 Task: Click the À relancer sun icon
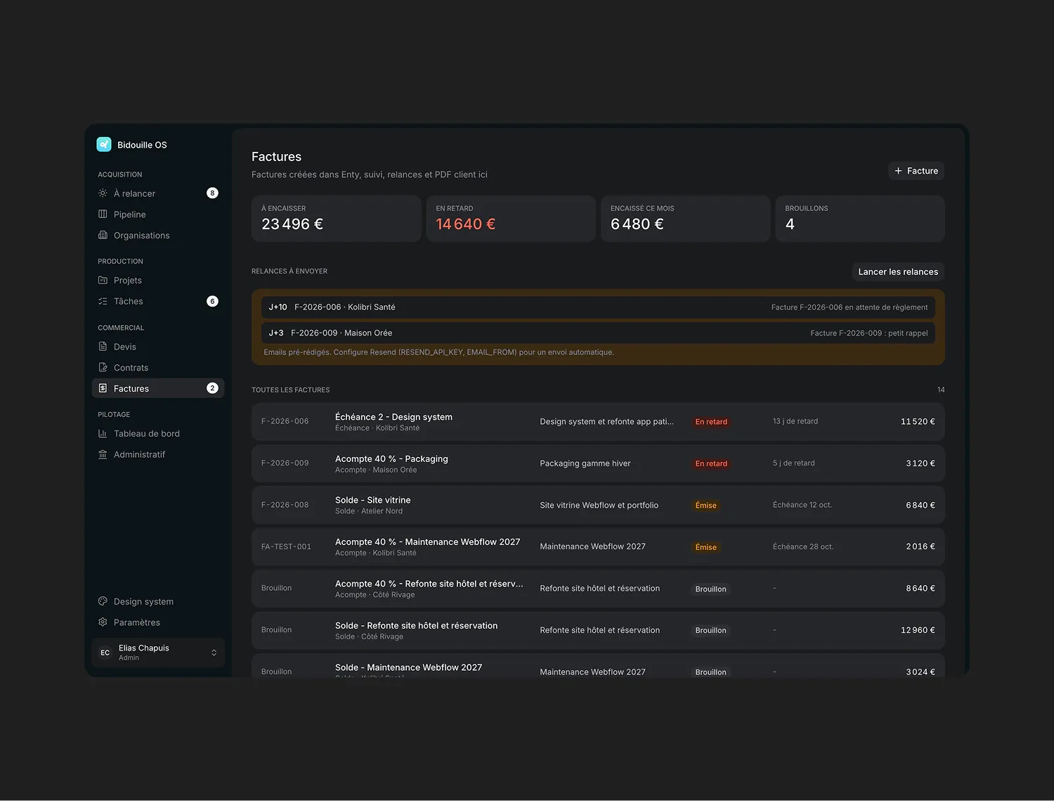click(x=103, y=193)
